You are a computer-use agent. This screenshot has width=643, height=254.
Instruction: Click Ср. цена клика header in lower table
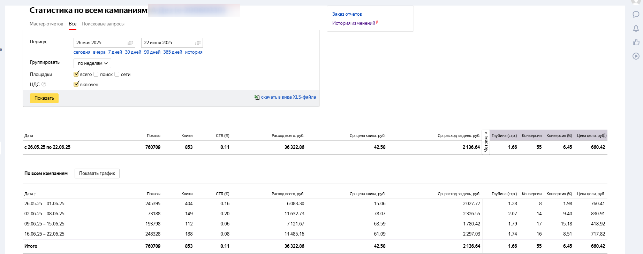368,194
